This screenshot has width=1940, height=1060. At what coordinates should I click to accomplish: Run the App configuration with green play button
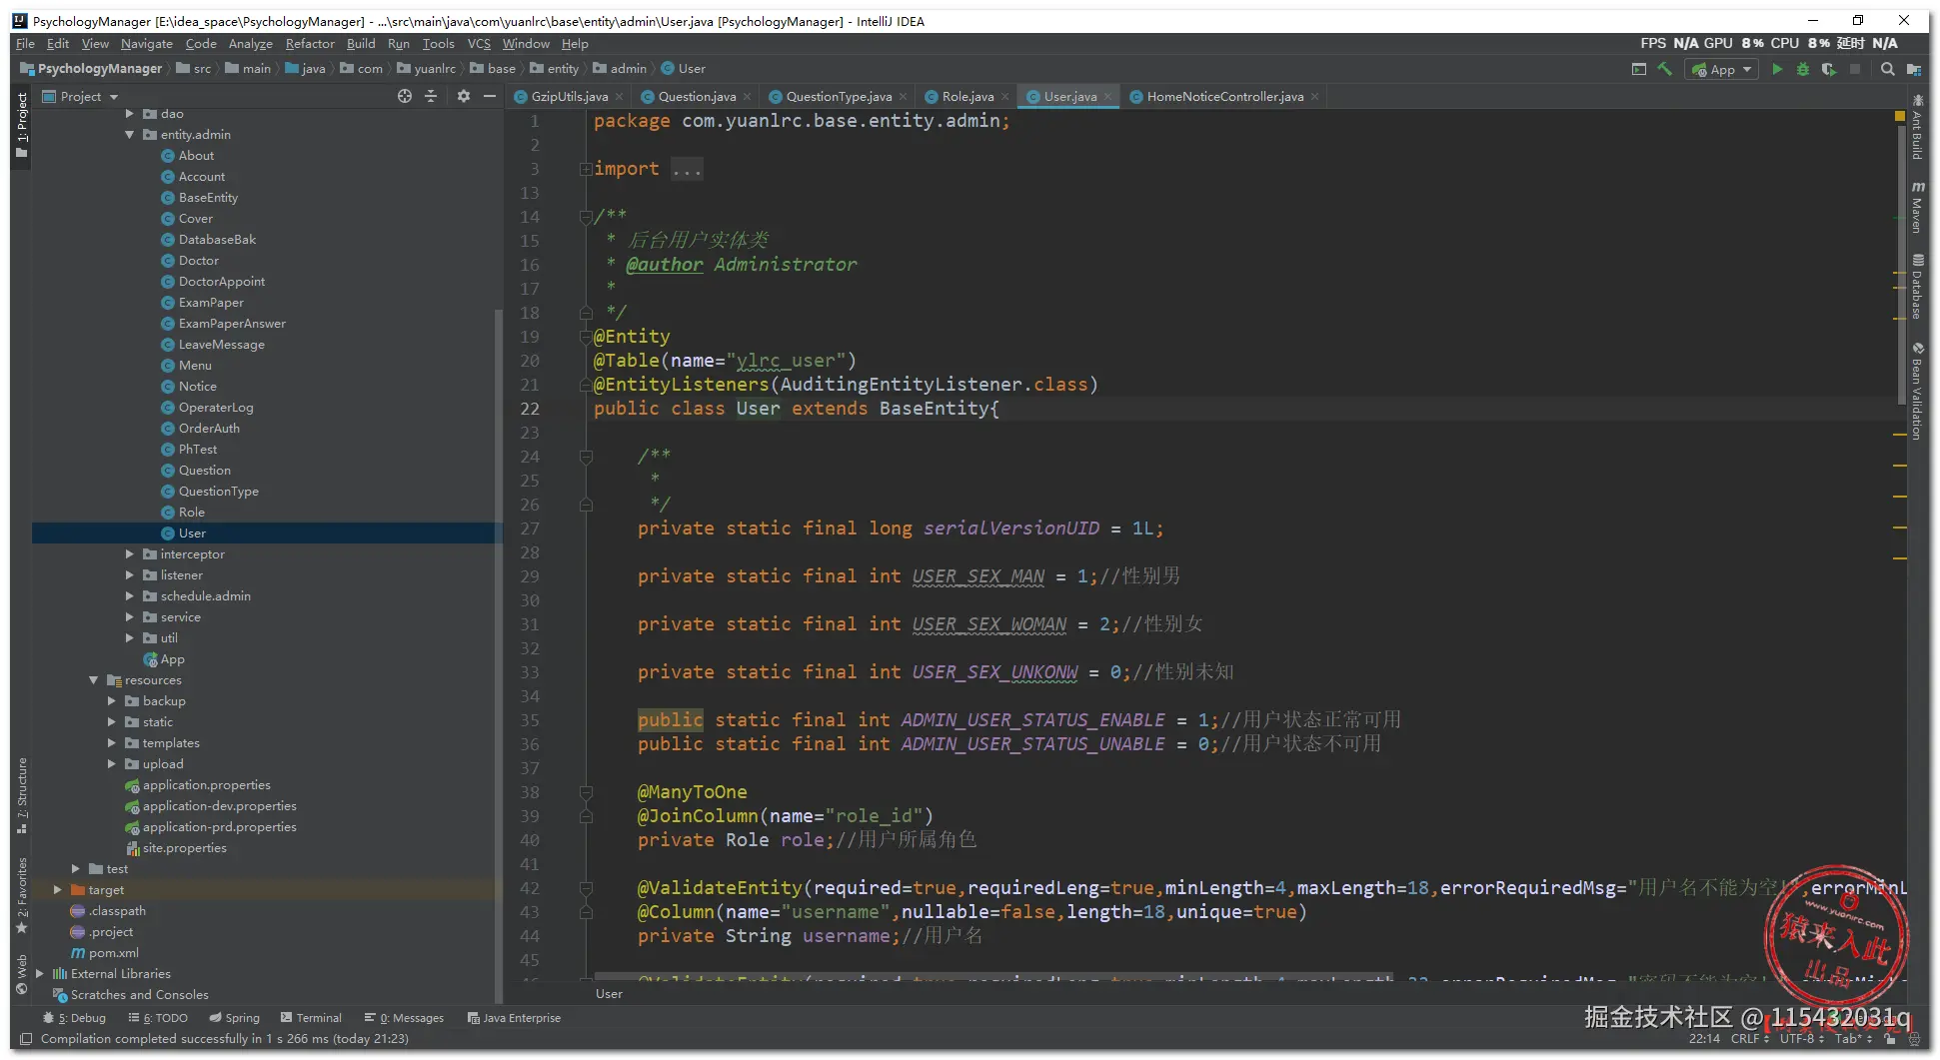tap(1776, 69)
